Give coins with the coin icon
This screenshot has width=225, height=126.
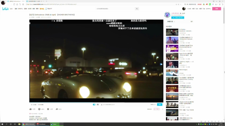pos(39,109)
